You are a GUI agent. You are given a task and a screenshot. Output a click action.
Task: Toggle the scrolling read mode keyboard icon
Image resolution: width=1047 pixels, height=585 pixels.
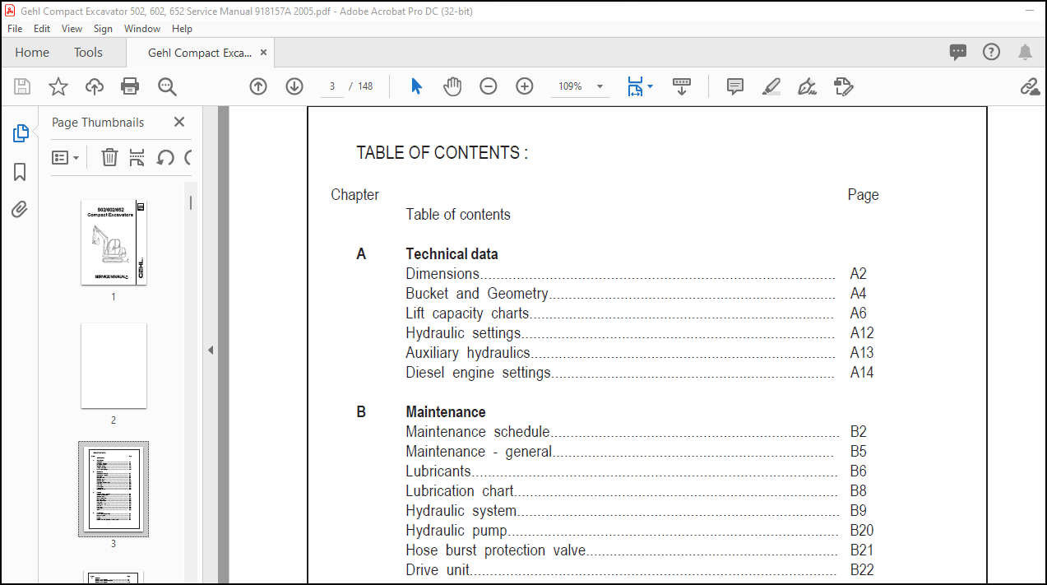[x=682, y=86]
